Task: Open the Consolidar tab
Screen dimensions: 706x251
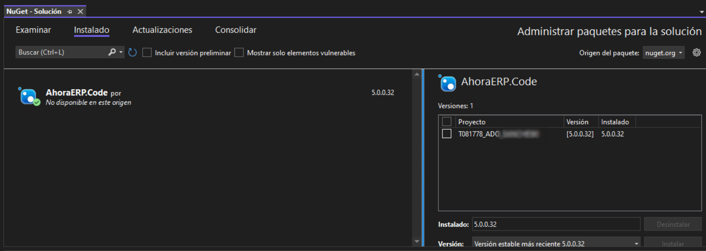Action: click(236, 30)
